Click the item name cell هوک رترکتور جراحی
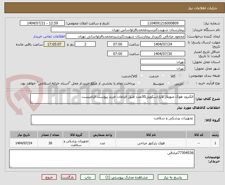The height and width of the screenshot is (185, 225). tap(151, 143)
